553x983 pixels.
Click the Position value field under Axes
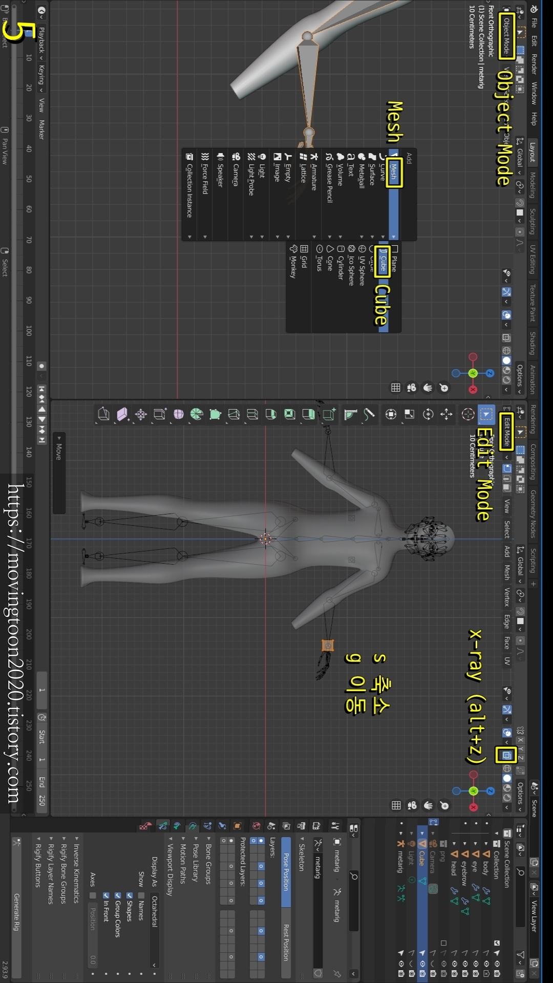click(93, 936)
